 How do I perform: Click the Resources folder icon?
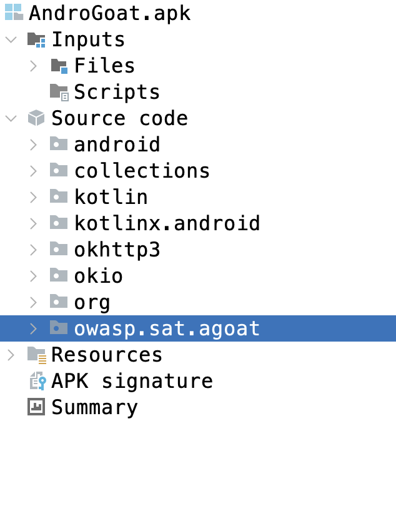pos(36,355)
